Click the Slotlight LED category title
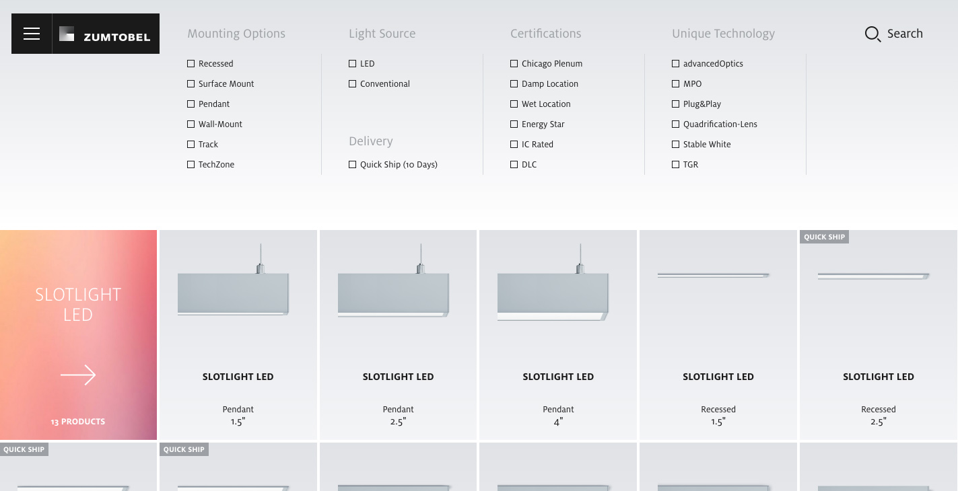The width and height of the screenshot is (958, 491). (x=78, y=304)
